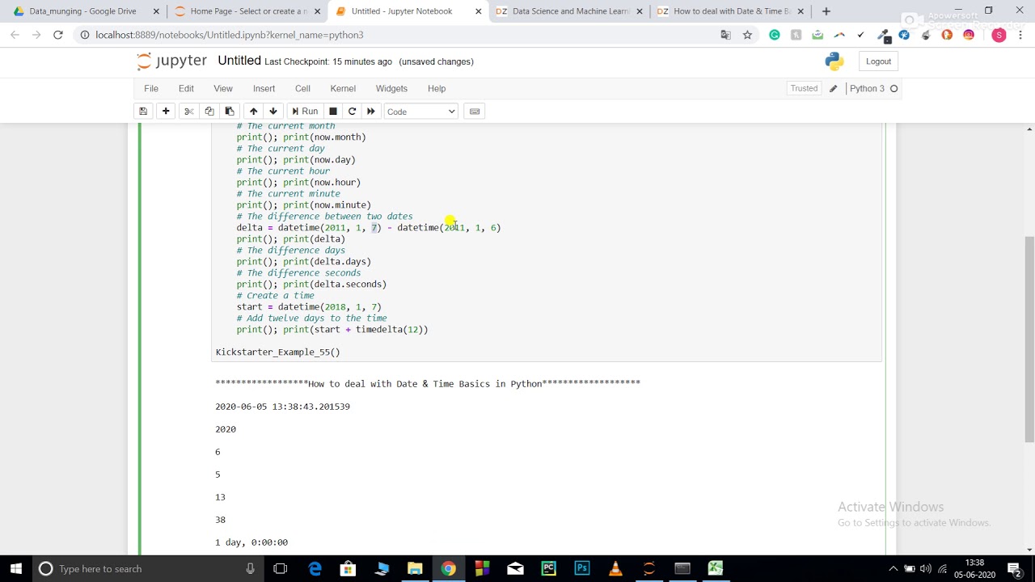Open Photoshop from the taskbar
The width and height of the screenshot is (1035, 582).
582,568
